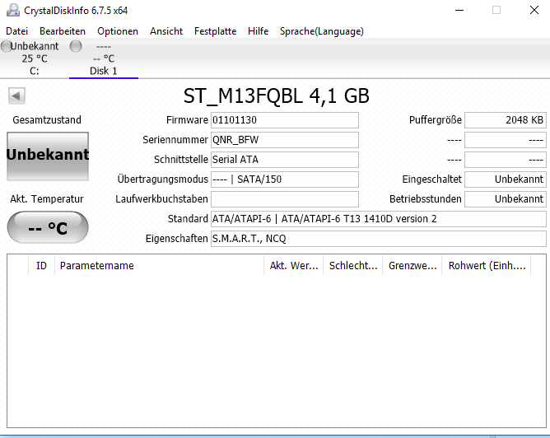
Task: Click the Übertragungsmodus field SATA/150
Action: point(285,179)
